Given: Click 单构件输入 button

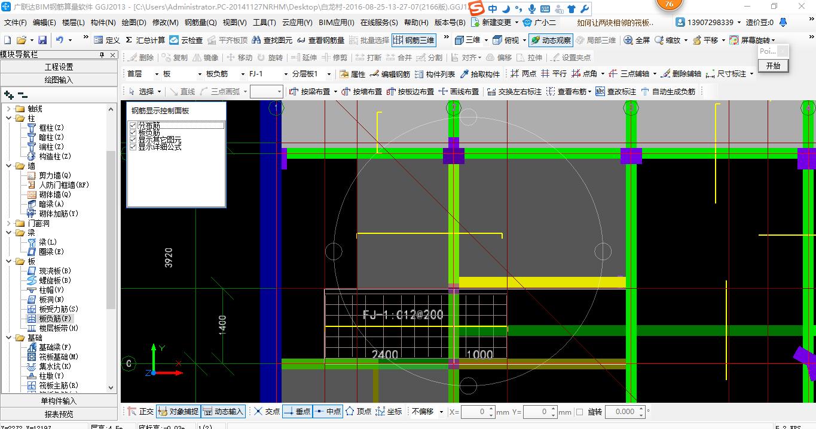Looking at the screenshot, I should tap(59, 401).
